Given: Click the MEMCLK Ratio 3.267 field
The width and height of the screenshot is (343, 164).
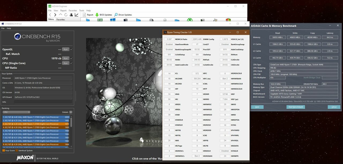Looking at the screenshot, I should 169,39.
